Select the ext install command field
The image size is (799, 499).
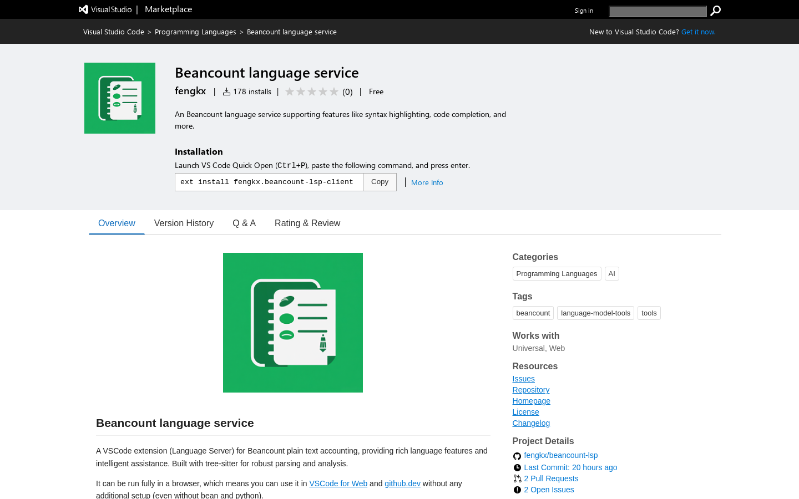(269, 182)
